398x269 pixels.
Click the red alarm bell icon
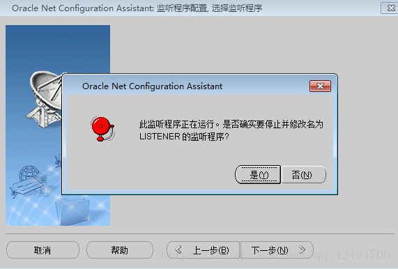(103, 129)
